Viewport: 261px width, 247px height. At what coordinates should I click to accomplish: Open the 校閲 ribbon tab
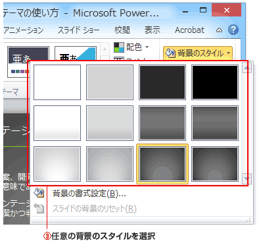click(x=122, y=30)
